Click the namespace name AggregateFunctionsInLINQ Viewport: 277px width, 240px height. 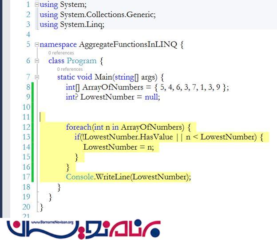coord(128,45)
